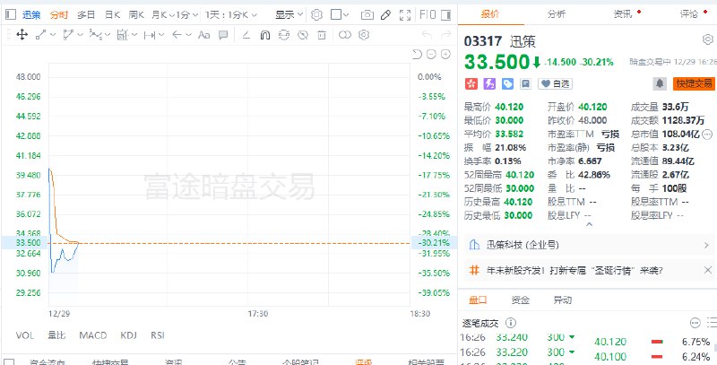The image size is (717, 365).
Task: Expand polyline tool options arrow
Action: (x=81, y=35)
